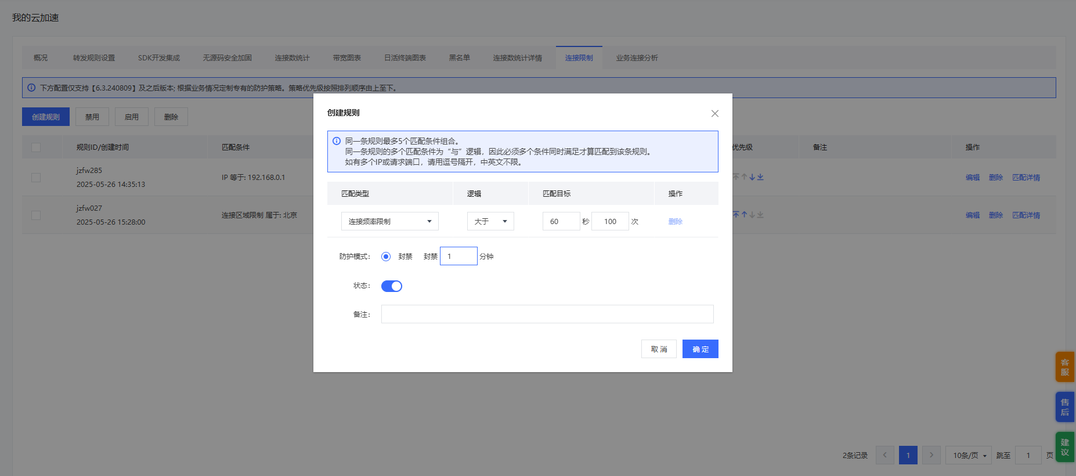Switch to the 概况 tab

41,58
